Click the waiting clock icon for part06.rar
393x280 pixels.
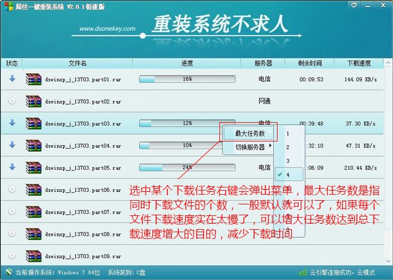click(x=12, y=189)
